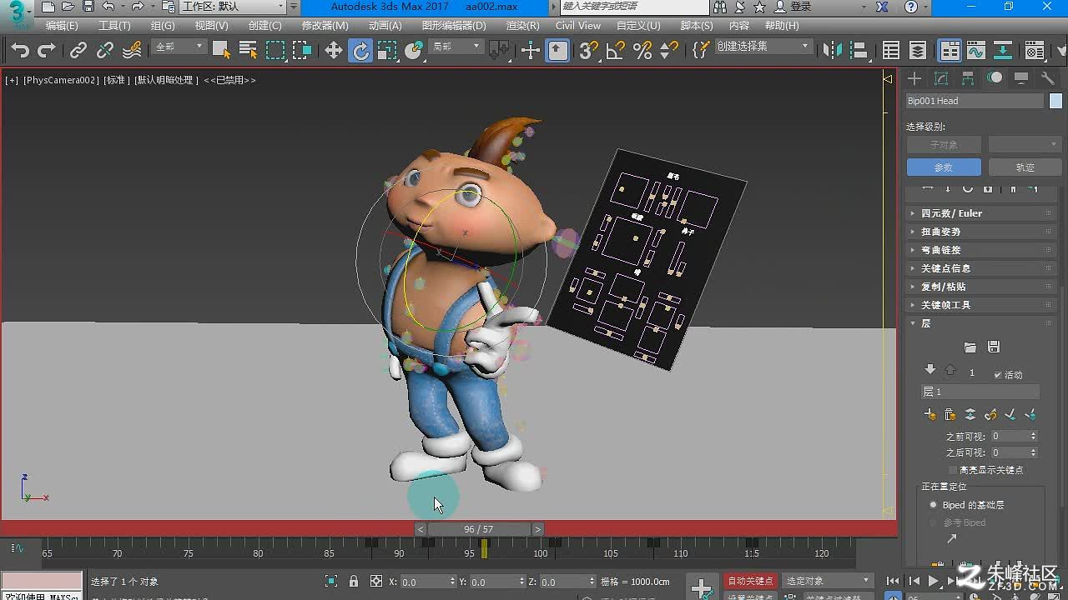This screenshot has height=600, width=1068.
Task: Switch to the Modify command panel tab
Action: pyautogui.click(x=941, y=78)
